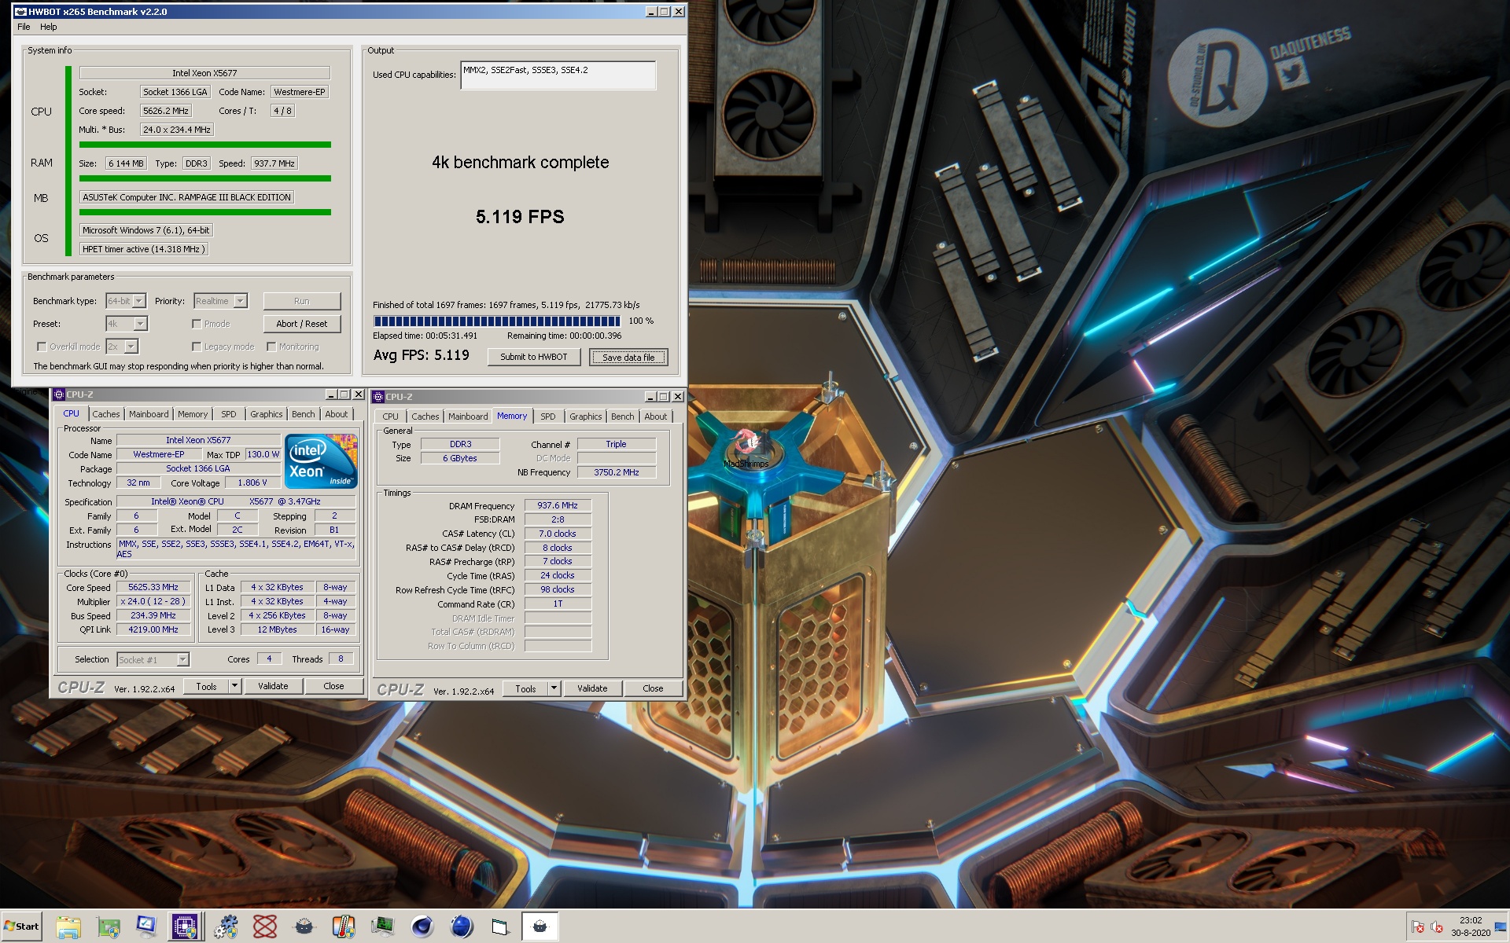Expand Tools arrow in left CPU-Z window

[x=234, y=686]
